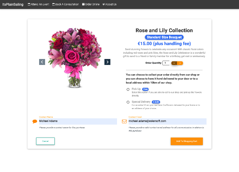Screen dimensions: 239x172
Task: Open the Attend An Event menu item
Action: click(38, 4)
